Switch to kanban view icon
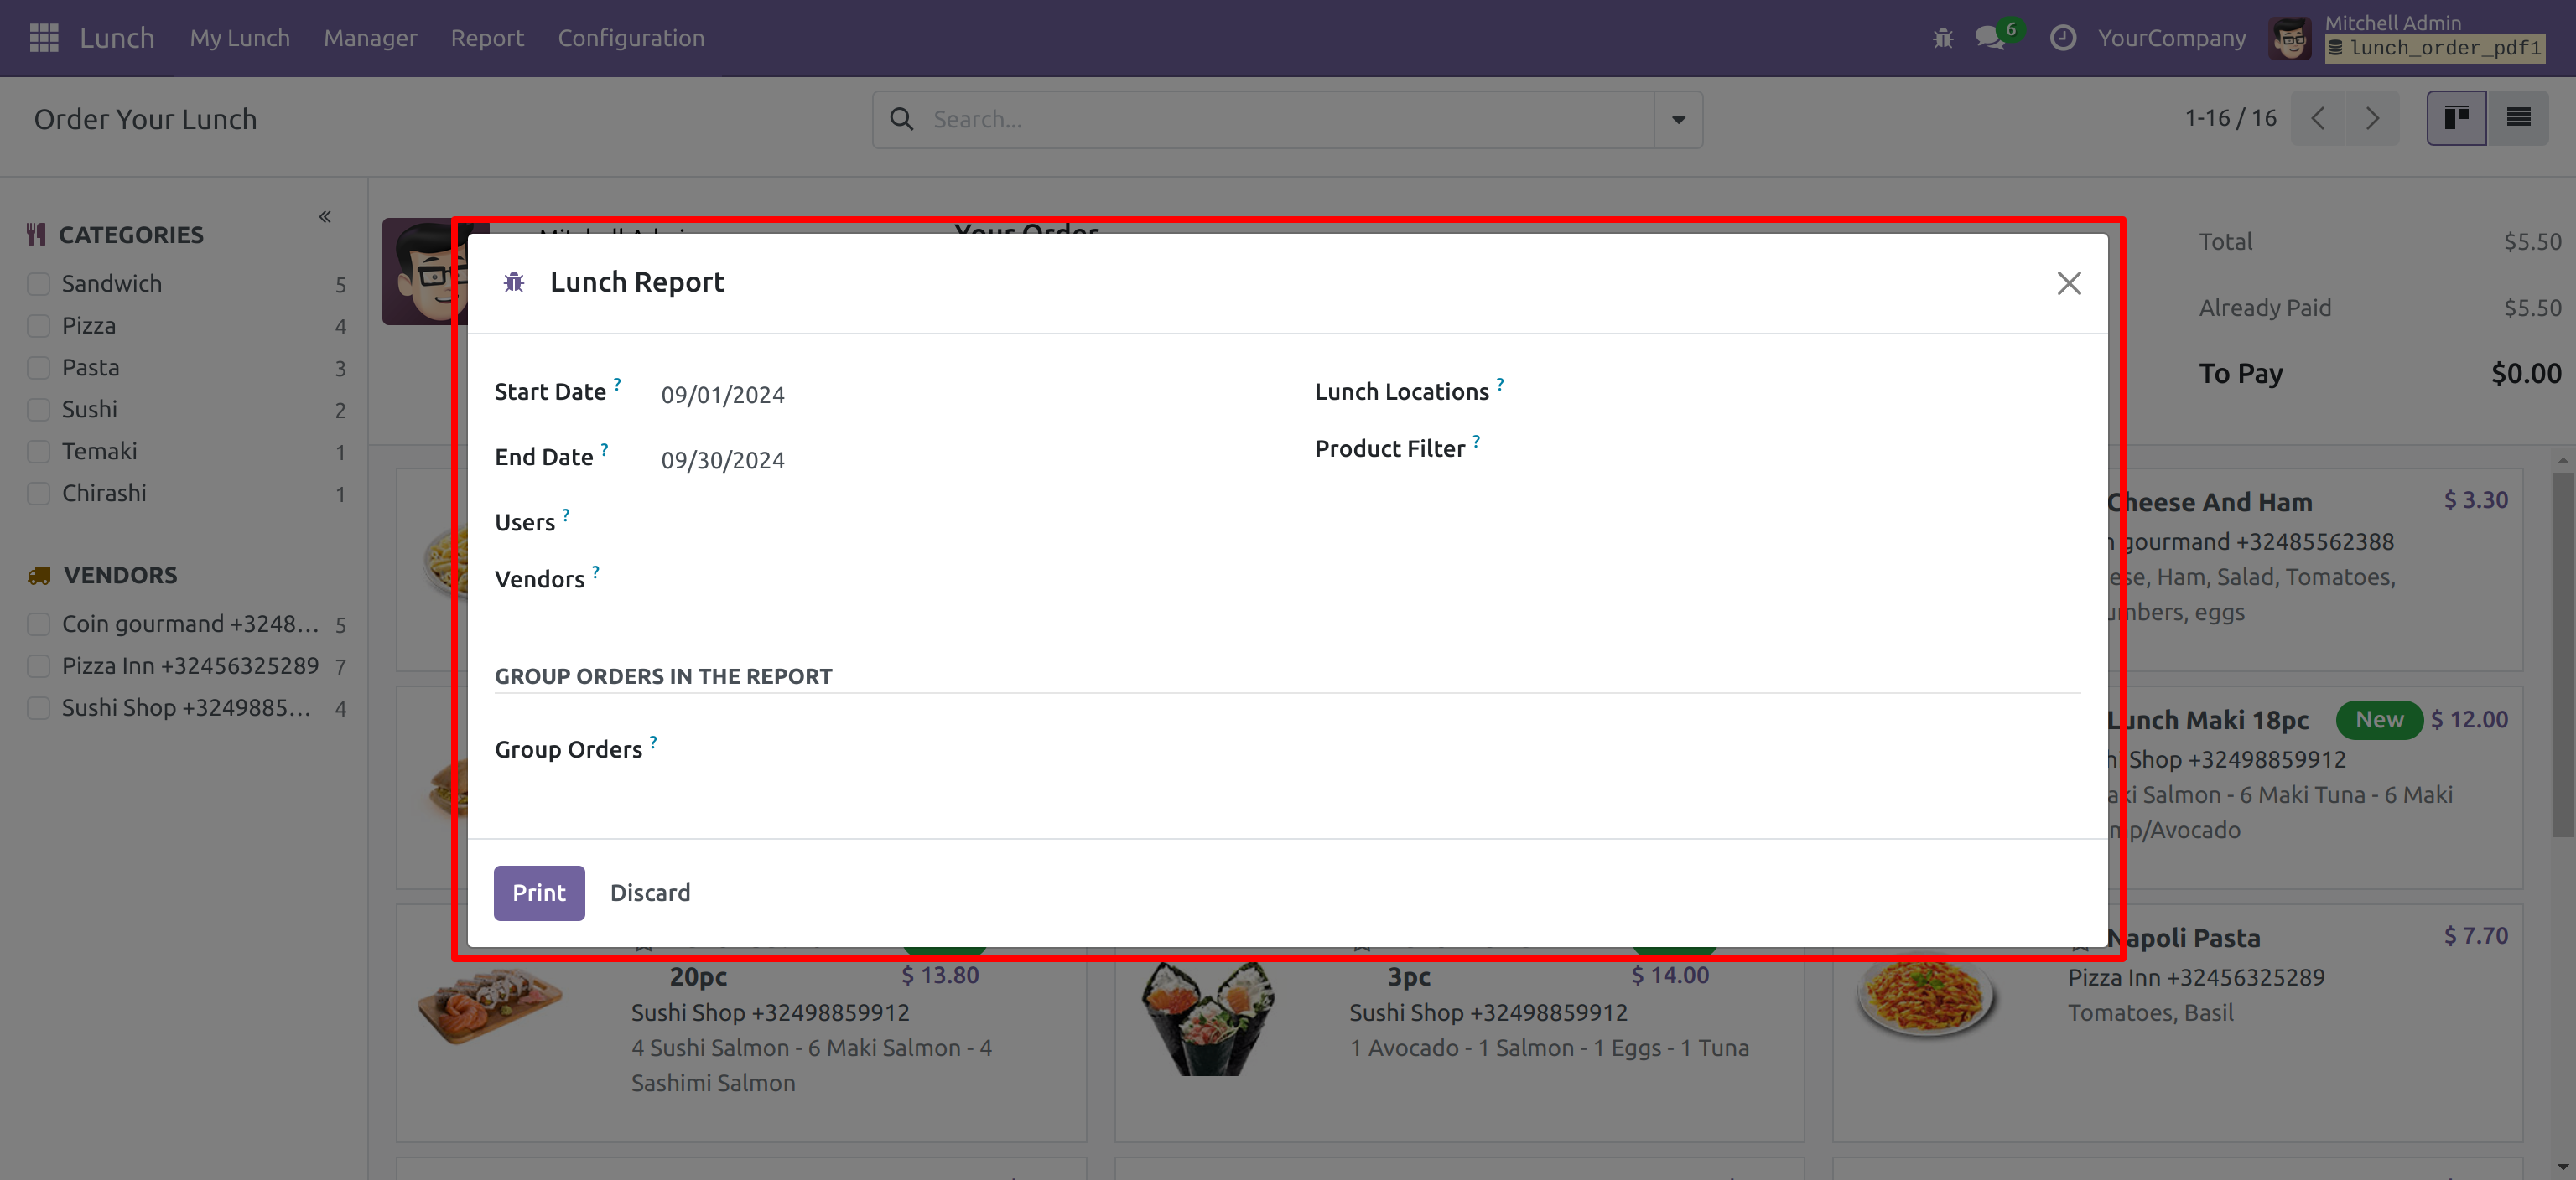Screen dimensions: 2576x1180 2456,119
